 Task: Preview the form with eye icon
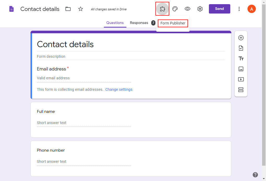click(188, 9)
